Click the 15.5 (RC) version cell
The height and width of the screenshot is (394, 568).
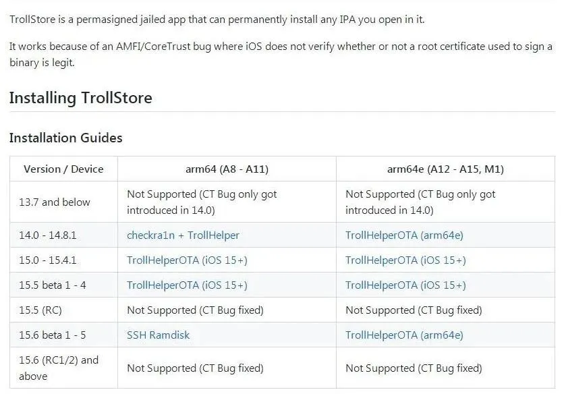(64, 310)
